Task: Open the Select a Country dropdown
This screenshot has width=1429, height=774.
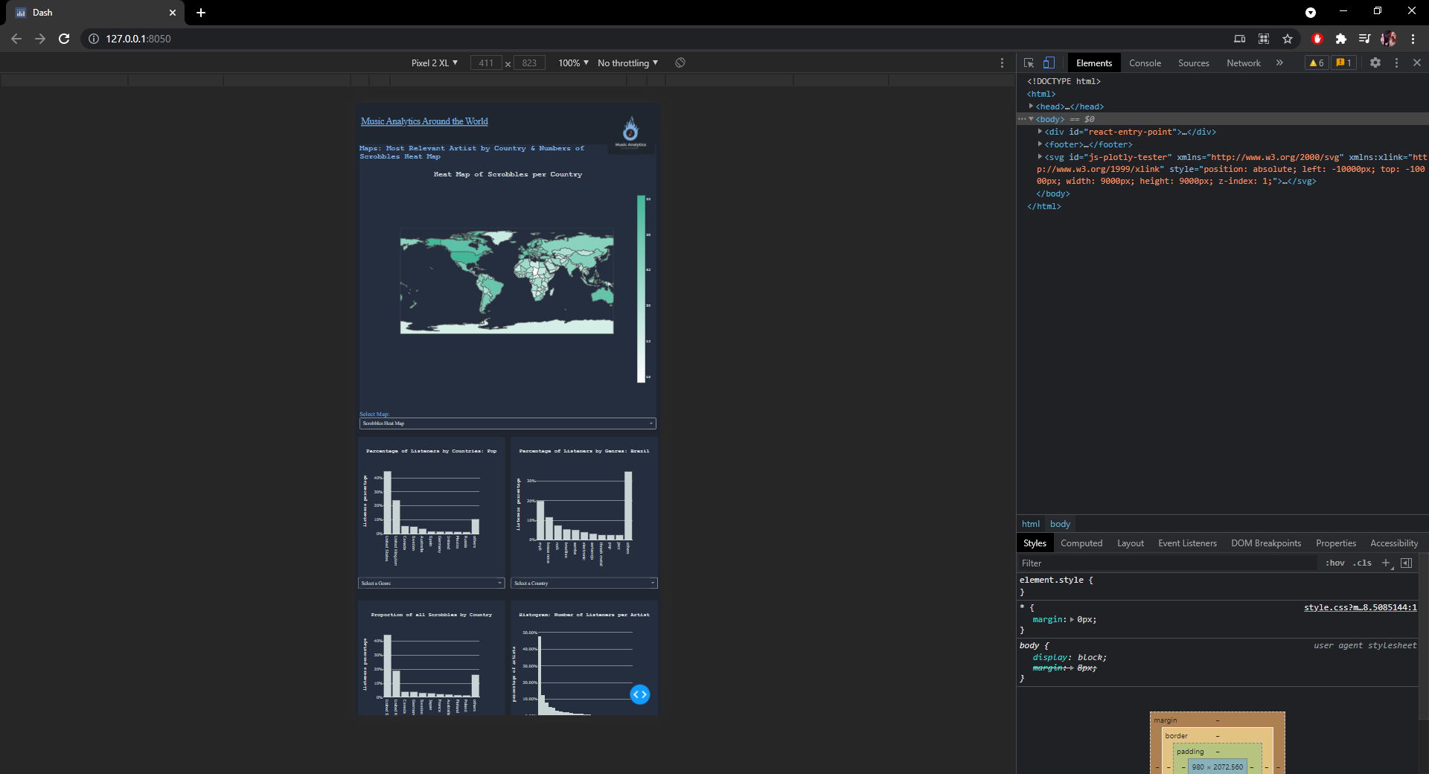Action: 584,583
